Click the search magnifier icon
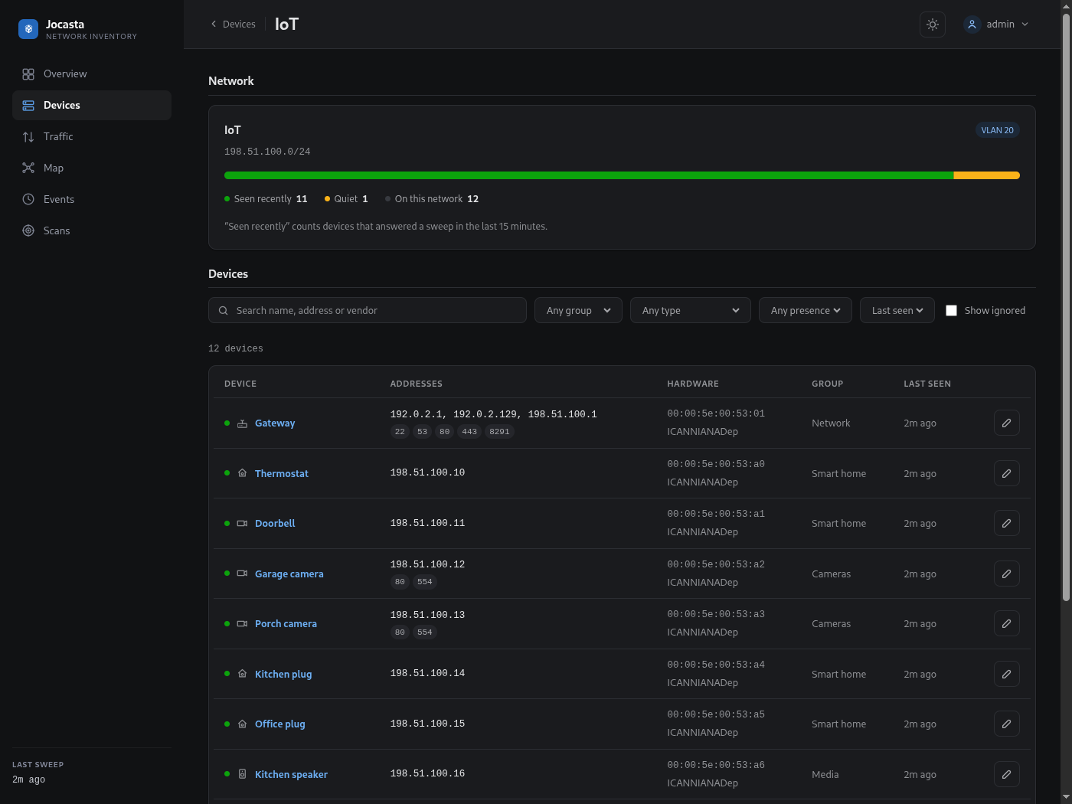Image resolution: width=1072 pixels, height=804 pixels. [224, 310]
